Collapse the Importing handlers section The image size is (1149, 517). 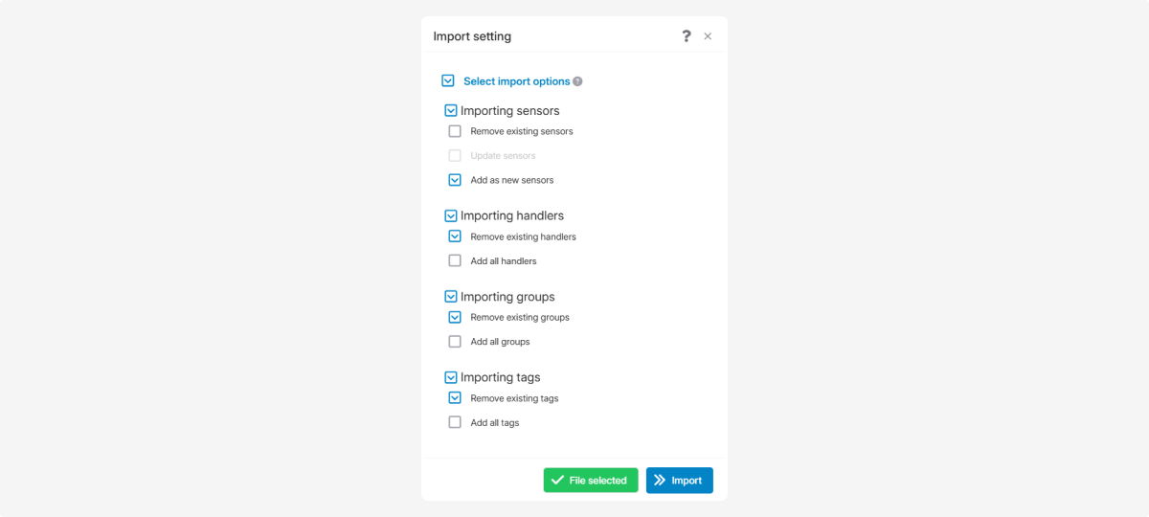(x=451, y=215)
